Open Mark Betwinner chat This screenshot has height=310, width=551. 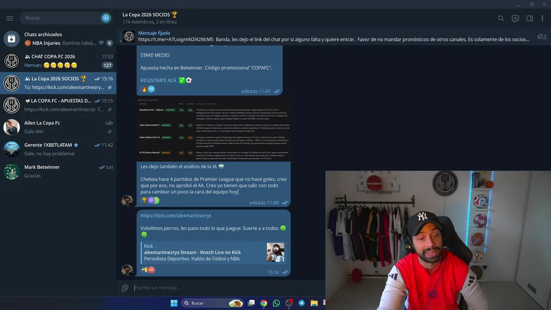(x=58, y=171)
